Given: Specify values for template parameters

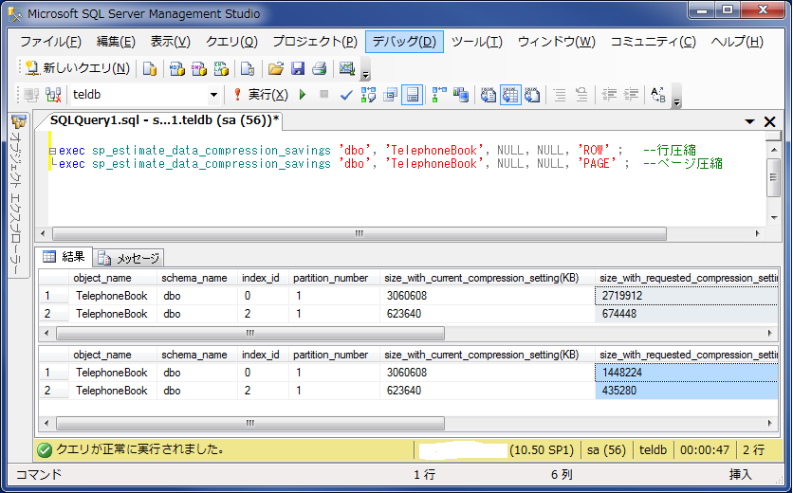Looking at the screenshot, I should 658,95.
